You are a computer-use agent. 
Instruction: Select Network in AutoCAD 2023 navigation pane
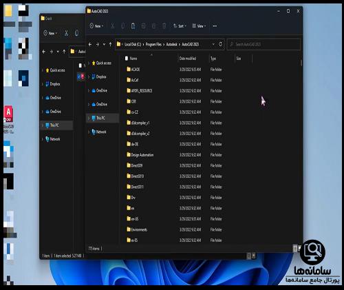99,132
